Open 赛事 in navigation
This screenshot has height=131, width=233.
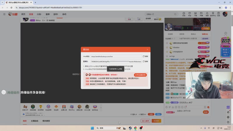point(47,14)
